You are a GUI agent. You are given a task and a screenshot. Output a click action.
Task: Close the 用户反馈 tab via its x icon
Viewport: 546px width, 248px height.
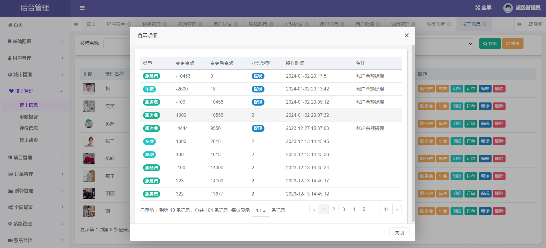378,24
